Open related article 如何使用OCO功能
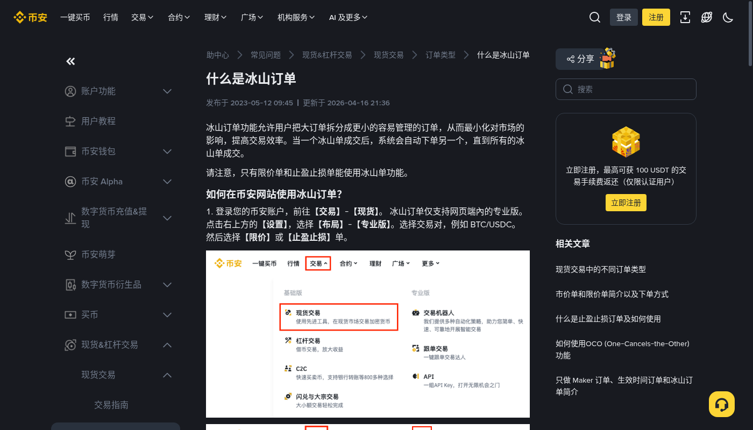Image resolution: width=753 pixels, height=430 pixels. coord(622,349)
